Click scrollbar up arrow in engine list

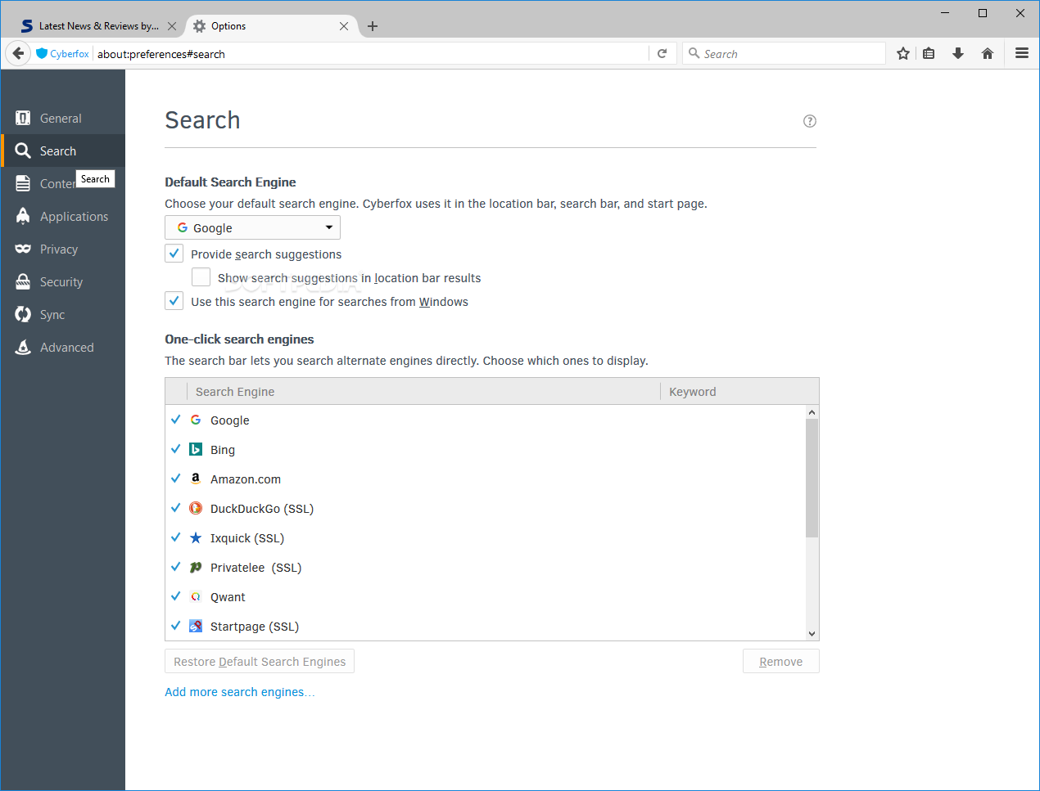[x=812, y=412]
